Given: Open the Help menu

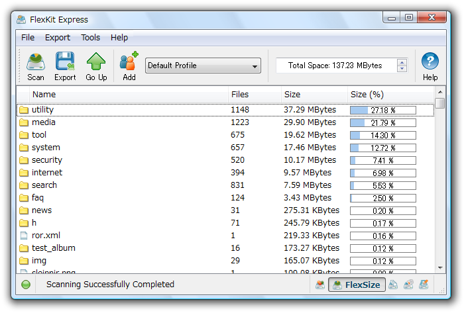Looking at the screenshot, I should click(119, 38).
